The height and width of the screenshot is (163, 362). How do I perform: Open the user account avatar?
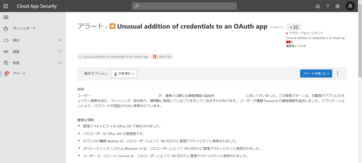pyautogui.click(x=350, y=6)
